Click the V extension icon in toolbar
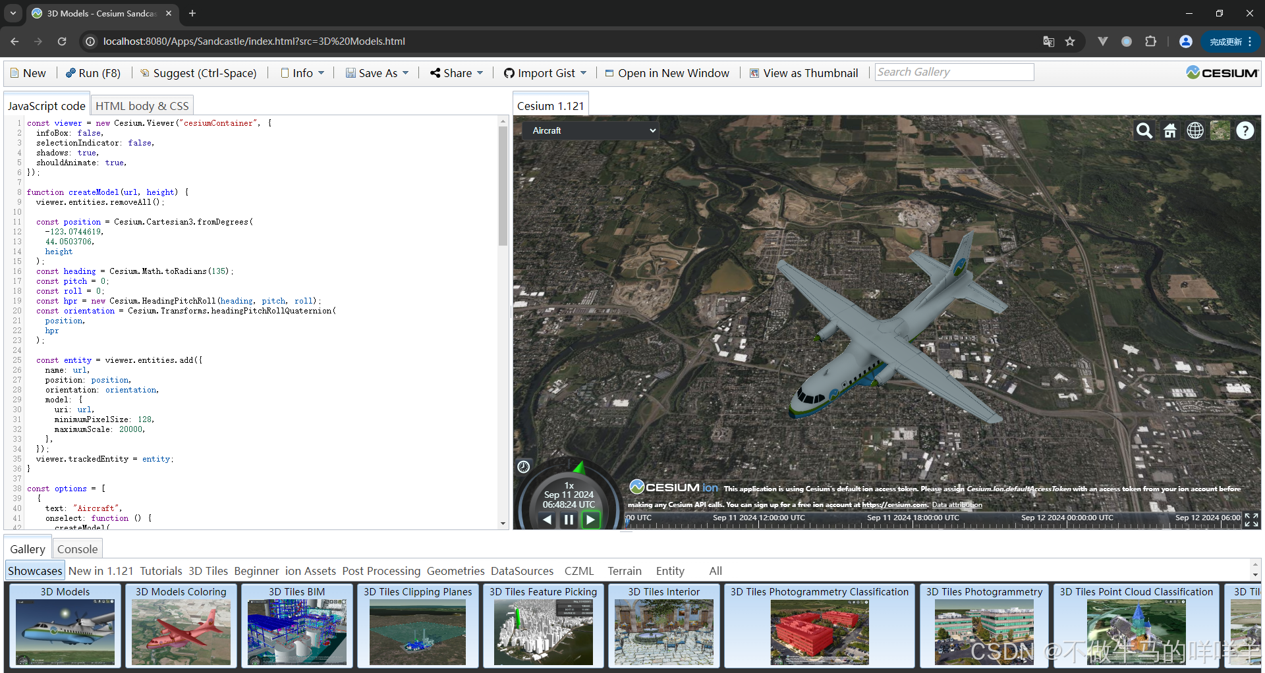Image resolution: width=1265 pixels, height=673 pixels. pyautogui.click(x=1103, y=41)
